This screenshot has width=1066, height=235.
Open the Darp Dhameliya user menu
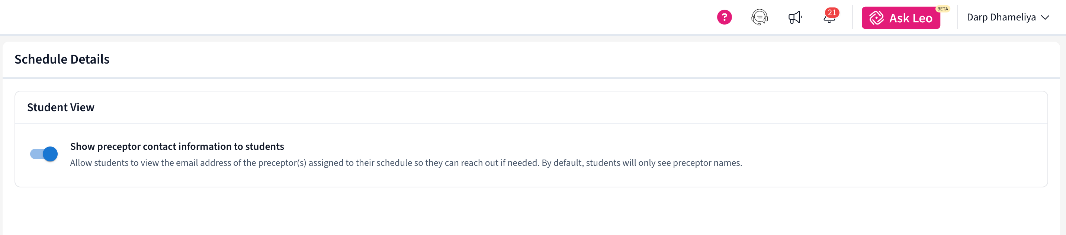click(1001, 17)
